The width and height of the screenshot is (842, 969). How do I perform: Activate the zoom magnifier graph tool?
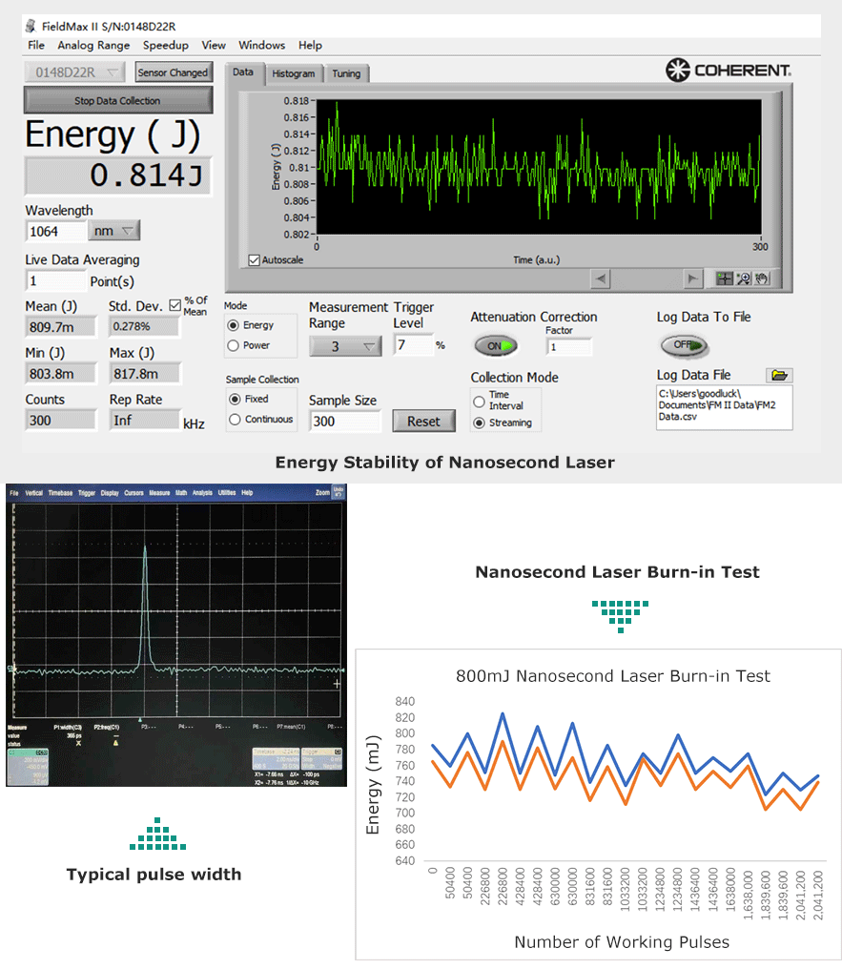(x=743, y=278)
